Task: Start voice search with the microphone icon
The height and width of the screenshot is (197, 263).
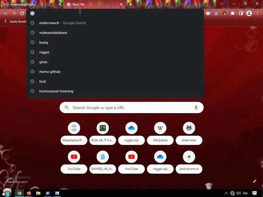Action: tap(196, 107)
